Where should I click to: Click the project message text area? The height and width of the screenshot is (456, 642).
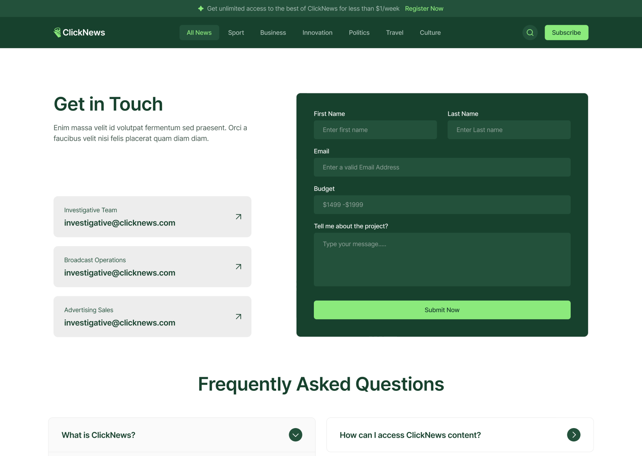click(x=442, y=259)
